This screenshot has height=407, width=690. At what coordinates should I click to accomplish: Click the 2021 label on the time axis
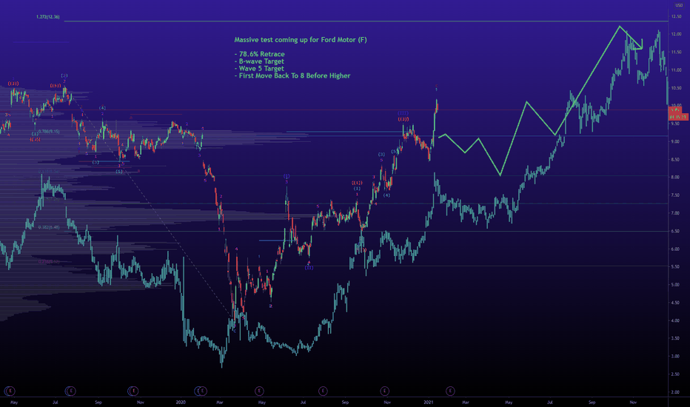click(429, 402)
